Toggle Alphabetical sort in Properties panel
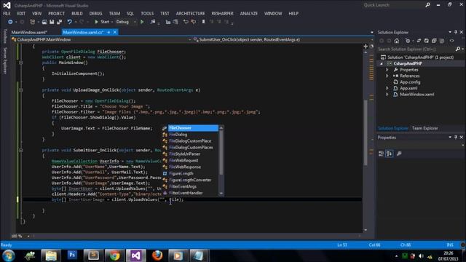The image size is (466, 262). pyautogui.click(x=390, y=154)
